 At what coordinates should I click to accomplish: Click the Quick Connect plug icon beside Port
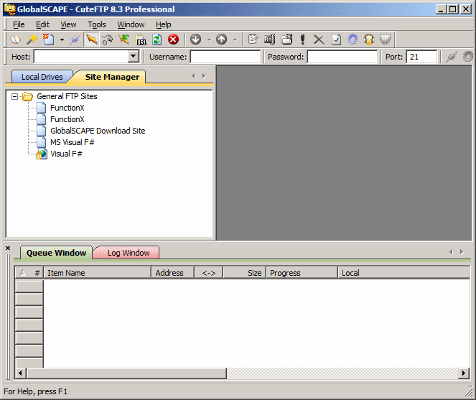[x=452, y=57]
